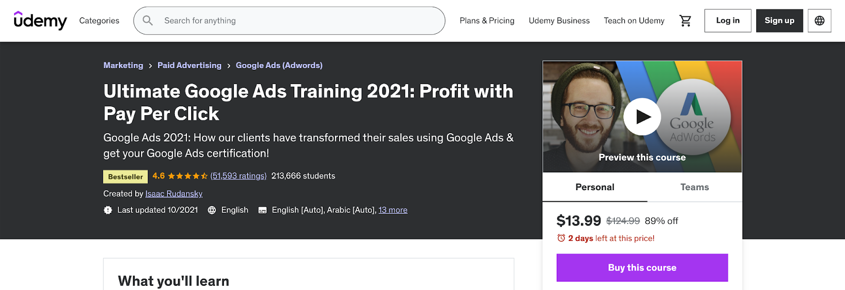Open the 51,593 ratings link
The height and width of the screenshot is (290, 845).
coord(238,176)
